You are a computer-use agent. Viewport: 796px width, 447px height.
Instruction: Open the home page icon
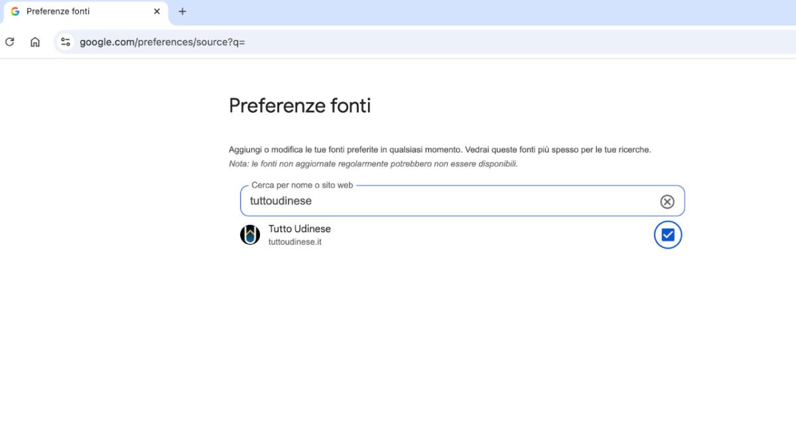coord(35,42)
